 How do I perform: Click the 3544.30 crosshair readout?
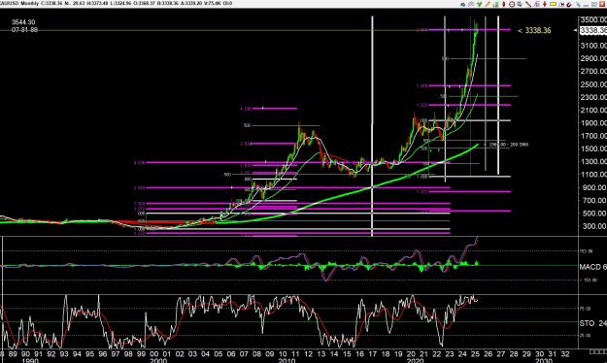point(23,22)
